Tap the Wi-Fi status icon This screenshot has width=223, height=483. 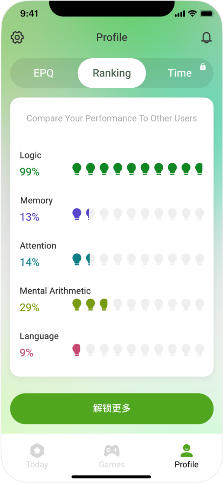(193, 13)
